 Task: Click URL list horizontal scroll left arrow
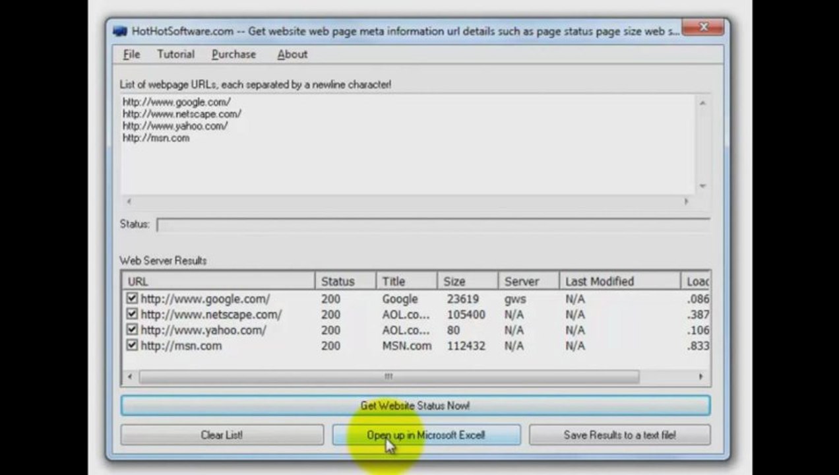pos(129,201)
